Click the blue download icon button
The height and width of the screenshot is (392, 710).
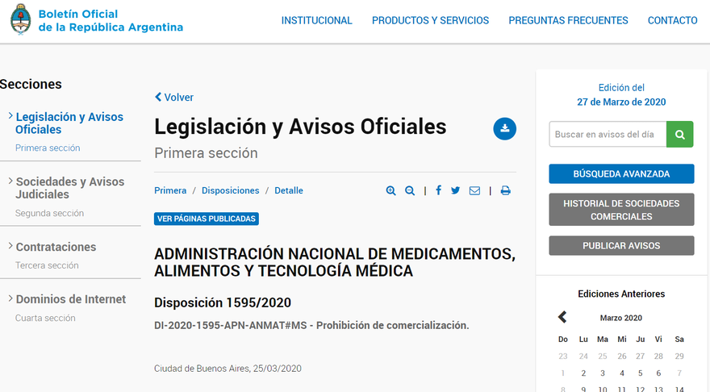(x=505, y=128)
